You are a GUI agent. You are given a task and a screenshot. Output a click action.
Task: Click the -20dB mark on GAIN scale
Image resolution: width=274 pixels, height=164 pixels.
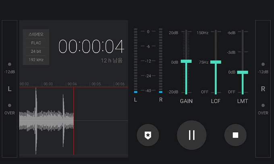point(173,92)
